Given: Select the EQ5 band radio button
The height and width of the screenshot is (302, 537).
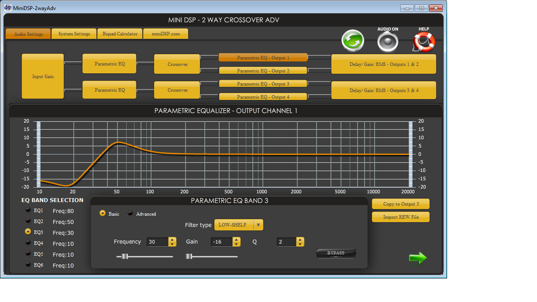Looking at the screenshot, I should [28, 254].
